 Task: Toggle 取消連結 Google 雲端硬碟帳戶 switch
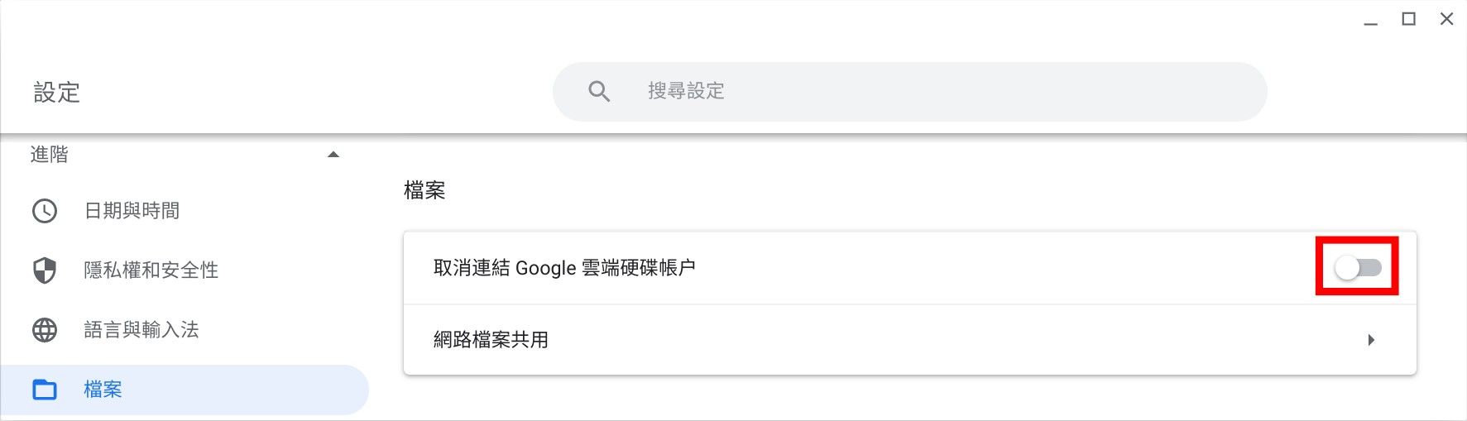coord(1358,268)
